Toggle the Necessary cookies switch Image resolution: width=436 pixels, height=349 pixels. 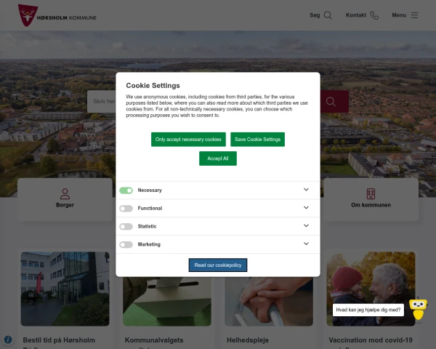point(126,190)
